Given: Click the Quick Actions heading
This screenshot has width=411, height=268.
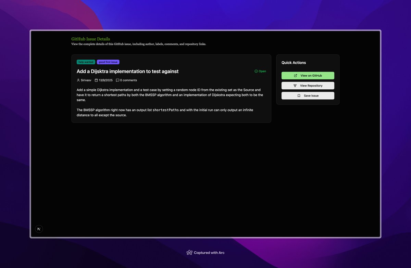Looking at the screenshot, I should 294,63.
